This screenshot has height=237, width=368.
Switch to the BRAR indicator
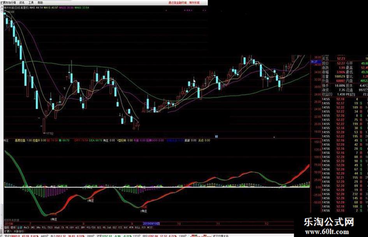tap(57, 228)
